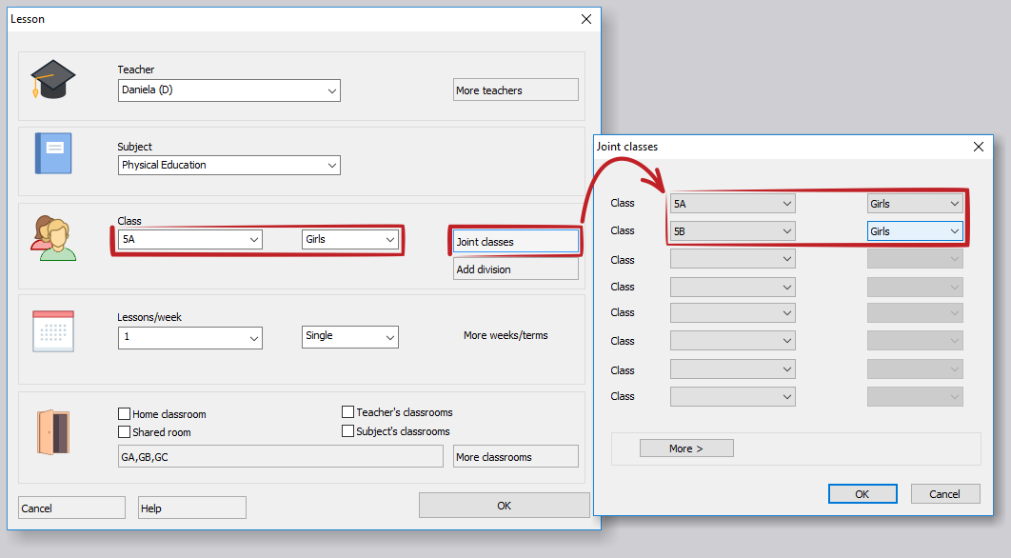
Task: Enable the Home classroom checkbox
Action: (124, 414)
